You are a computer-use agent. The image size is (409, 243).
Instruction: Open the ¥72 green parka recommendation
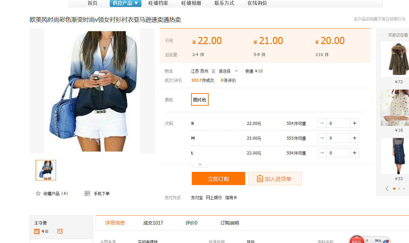pyautogui.click(x=394, y=59)
